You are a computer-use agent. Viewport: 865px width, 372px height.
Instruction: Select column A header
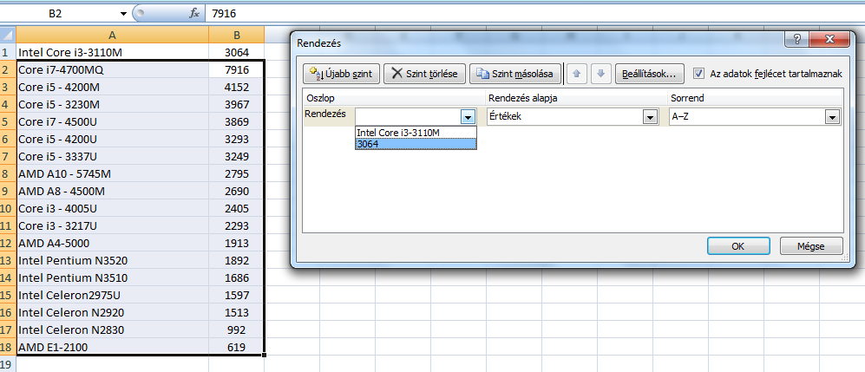tap(113, 36)
